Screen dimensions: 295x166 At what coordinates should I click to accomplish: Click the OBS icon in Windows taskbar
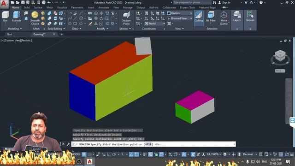[x=79, y=161]
